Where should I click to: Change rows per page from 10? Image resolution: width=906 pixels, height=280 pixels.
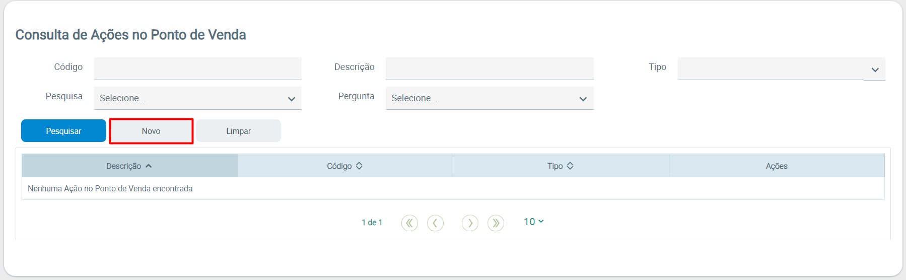point(533,222)
